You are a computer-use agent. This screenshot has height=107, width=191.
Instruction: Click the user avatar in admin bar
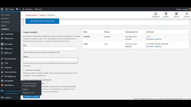[x=190, y=9]
